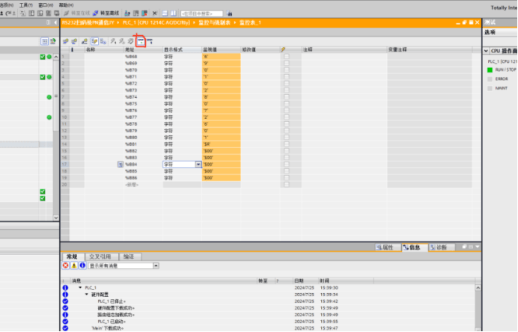This screenshot has height=332, width=518.
Task: Open the 选项(N) menu
Action: (7, 5)
